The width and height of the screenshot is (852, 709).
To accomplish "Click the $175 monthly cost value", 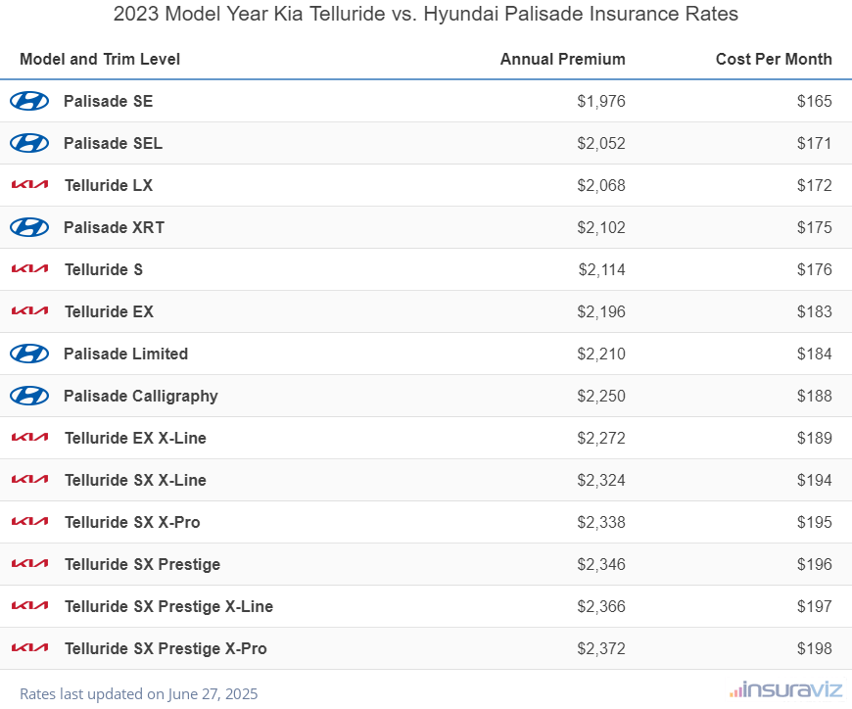I will [x=815, y=227].
